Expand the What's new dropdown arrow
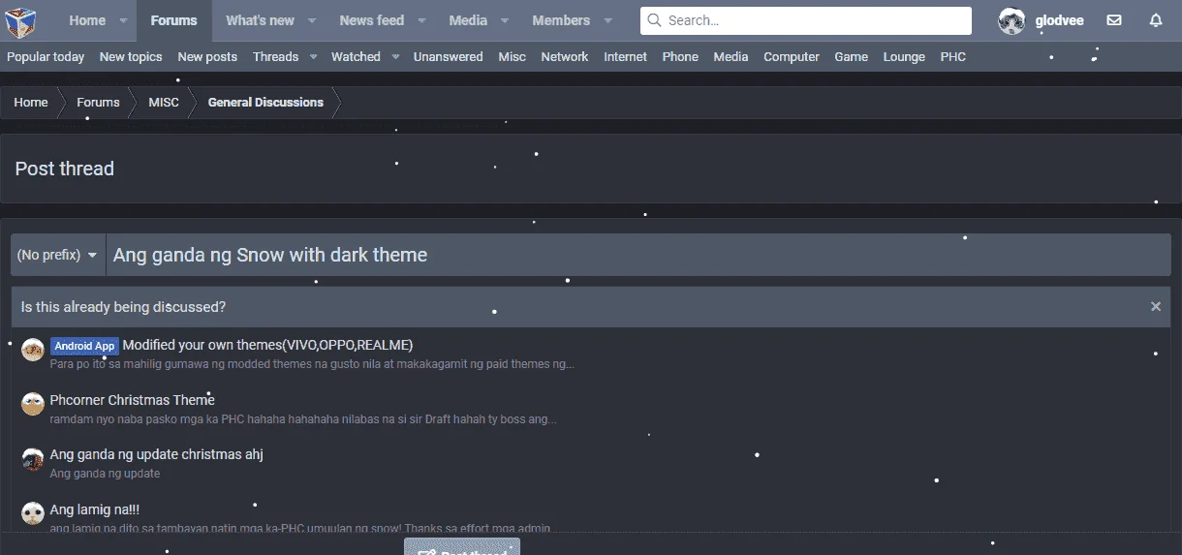Viewport: 1182px width, 555px height. pos(312,20)
